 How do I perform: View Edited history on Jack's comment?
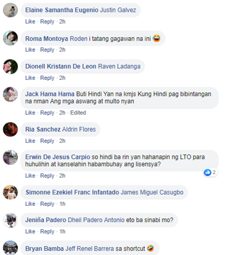point(78,113)
